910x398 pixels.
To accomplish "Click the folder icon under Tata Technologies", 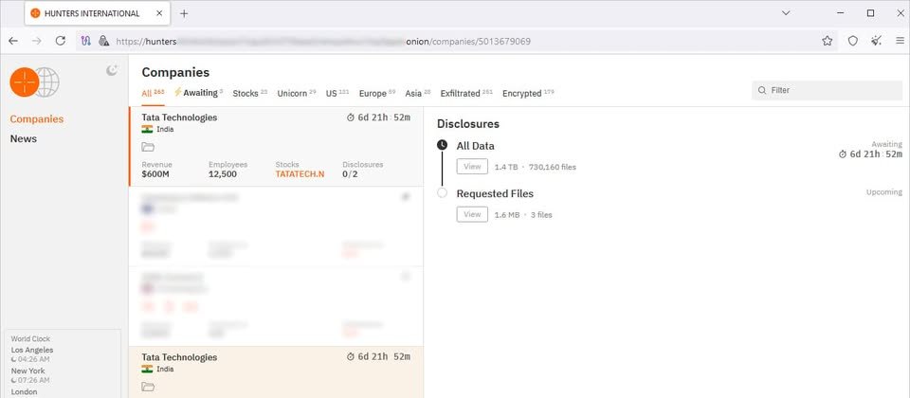I will [148, 147].
